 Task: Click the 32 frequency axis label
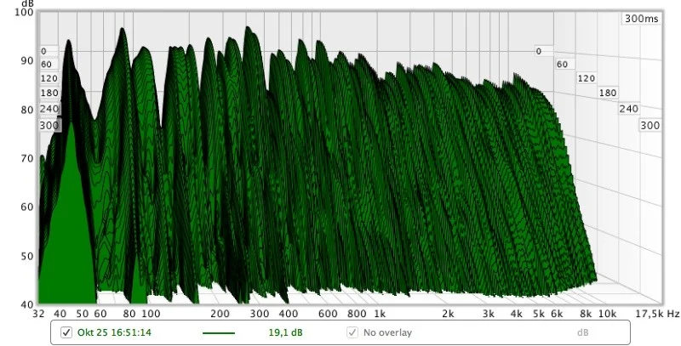coord(38,314)
